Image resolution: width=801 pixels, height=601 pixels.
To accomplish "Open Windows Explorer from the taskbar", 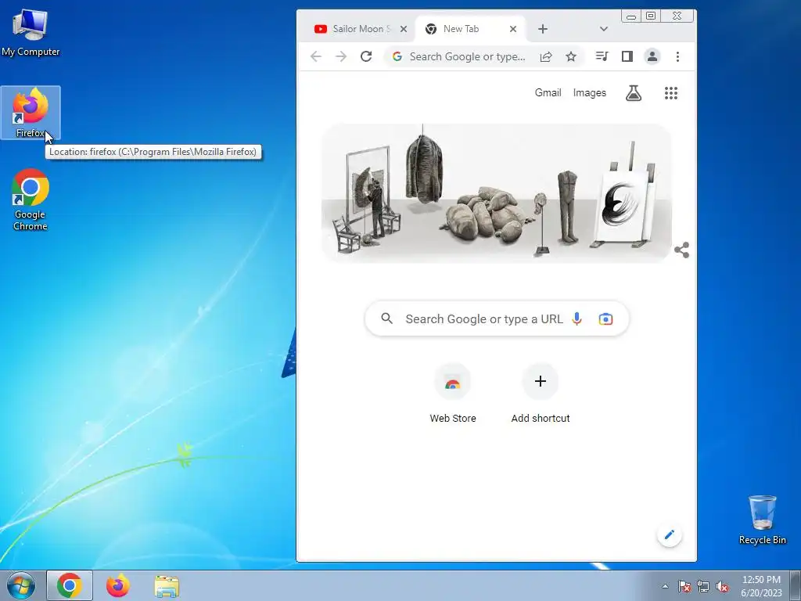I will coord(167,585).
